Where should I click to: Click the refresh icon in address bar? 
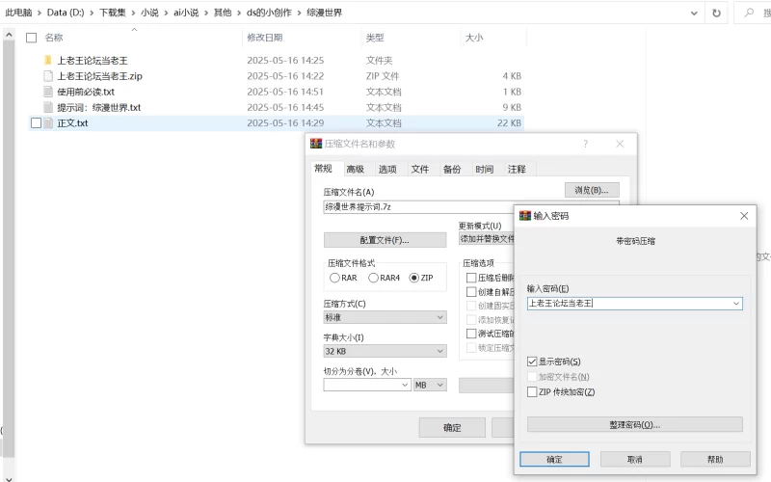coord(716,13)
